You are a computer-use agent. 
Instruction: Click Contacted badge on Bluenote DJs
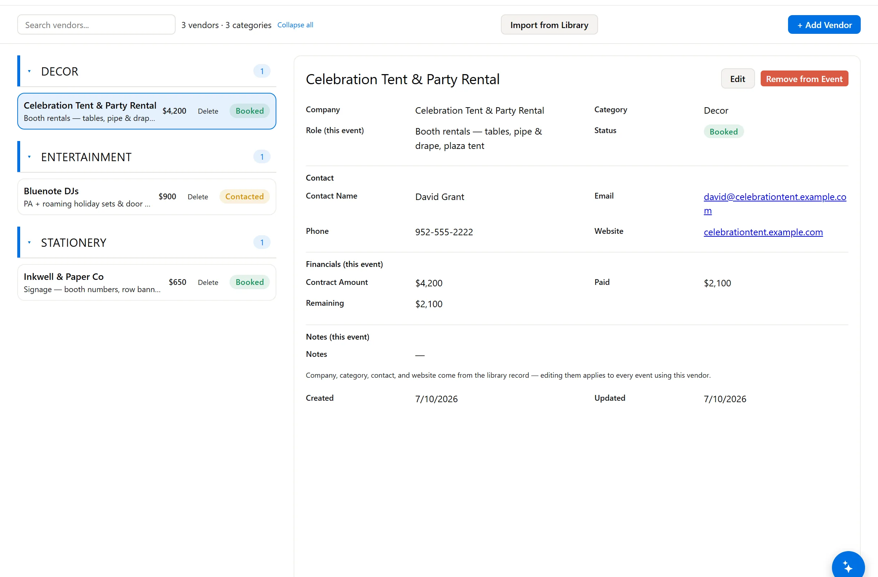244,196
